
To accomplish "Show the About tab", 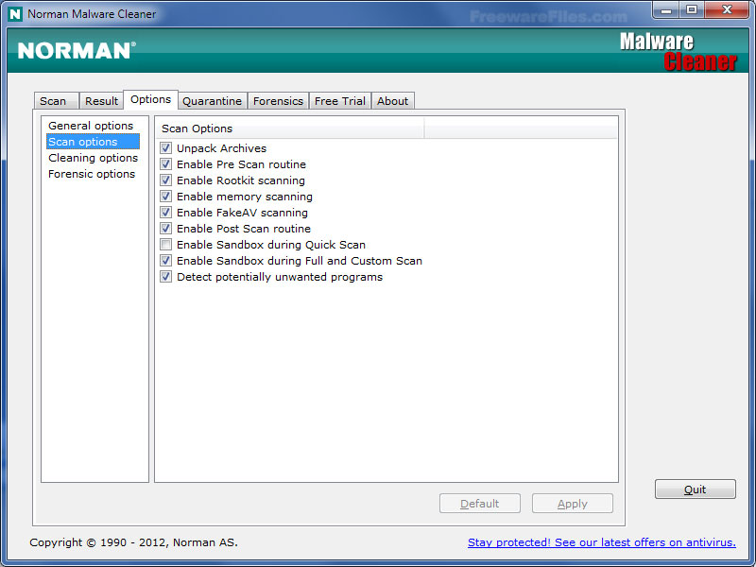I will (392, 101).
